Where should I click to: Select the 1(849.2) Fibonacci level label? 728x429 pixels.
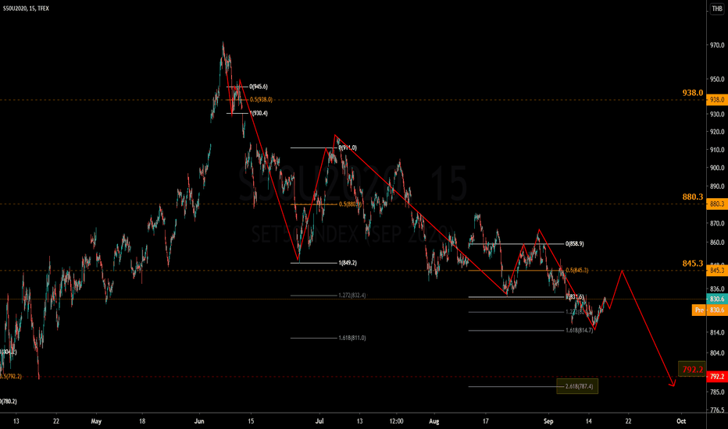(x=348, y=263)
